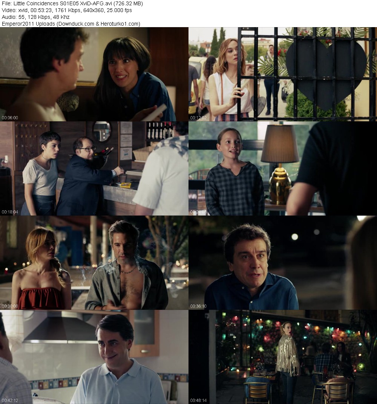Image resolution: width=377 pixels, height=404 pixels.
Task: Select the thumbnail at timestamp 00:12:02
Action: tap(283, 74)
